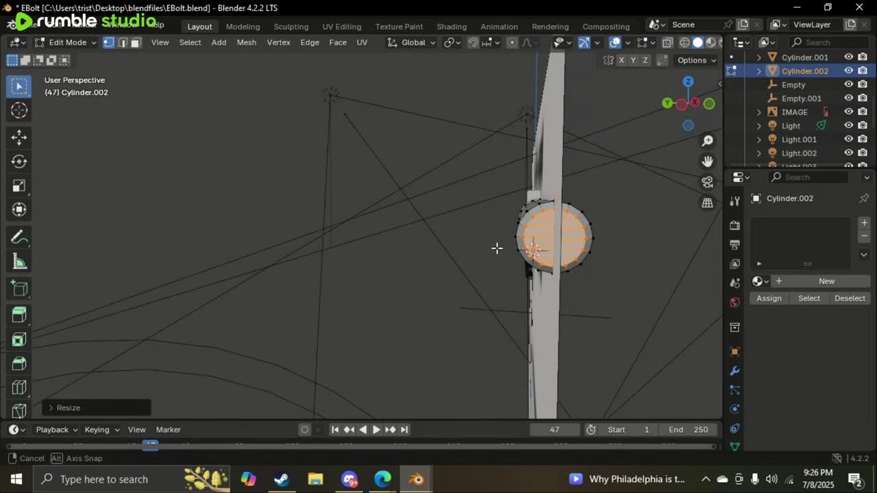Select the Add Cube tool
Viewport: 877px width, 493px height.
point(19,289)
